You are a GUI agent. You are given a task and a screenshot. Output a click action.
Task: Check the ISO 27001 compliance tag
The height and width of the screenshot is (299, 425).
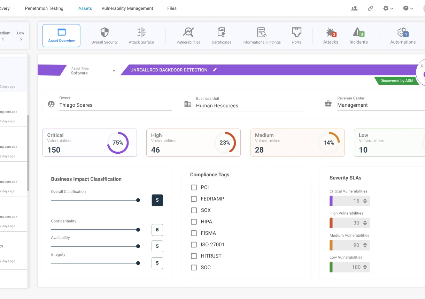click(194, 245)
